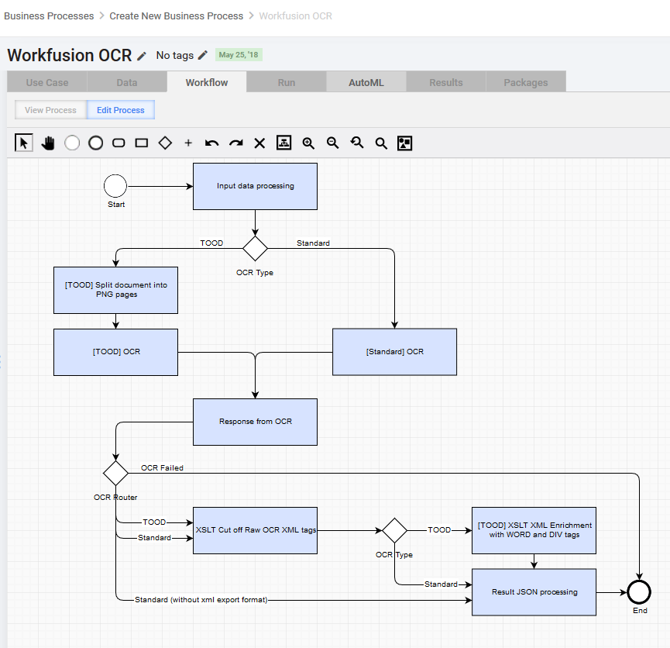Pick the thin-circle start event shape
This screenshot has height=648, width=670.
[72, 143]
